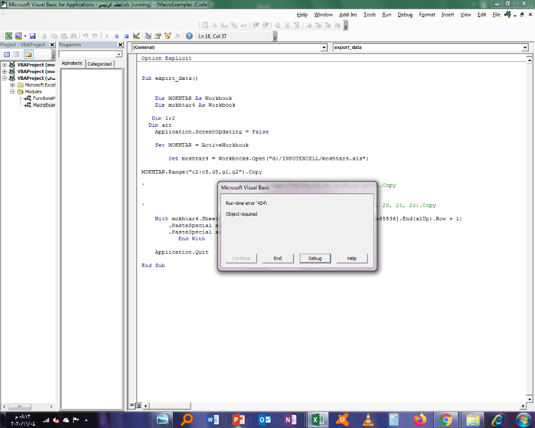Open the Debug menu
This screenshot has height=428, width=535.
(x=405, y=15)
